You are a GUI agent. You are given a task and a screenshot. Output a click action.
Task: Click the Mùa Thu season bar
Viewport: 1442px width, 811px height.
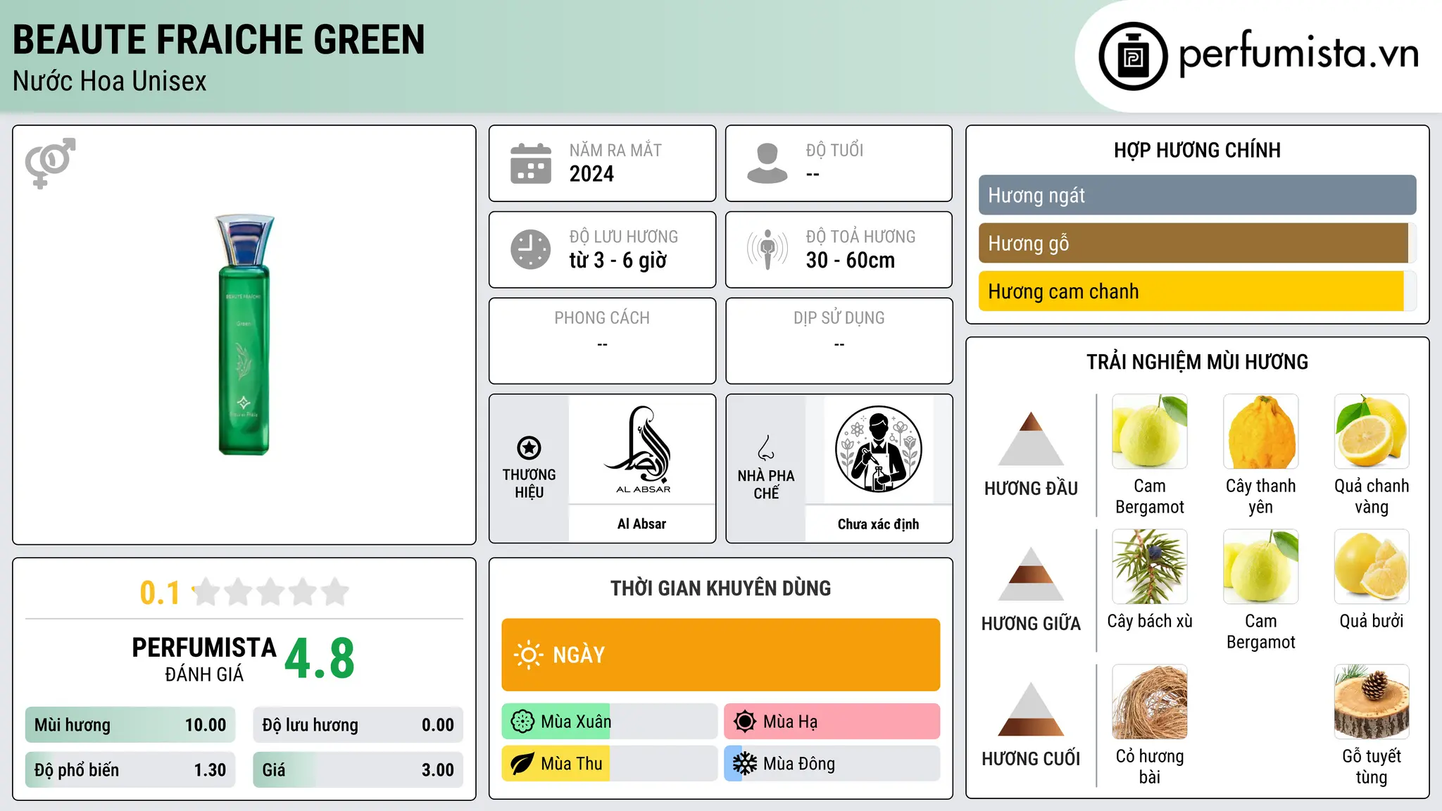[609, 764]
